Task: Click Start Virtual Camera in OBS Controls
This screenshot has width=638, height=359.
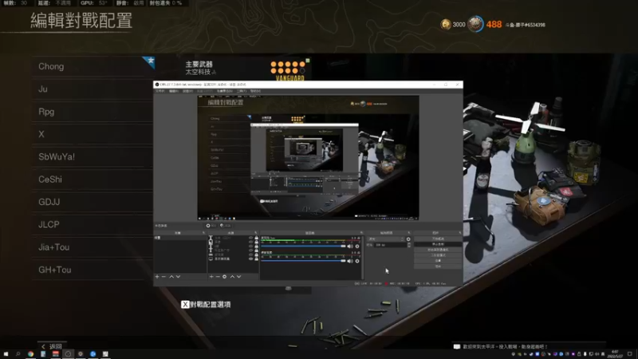Action: (x=438, y=250)
